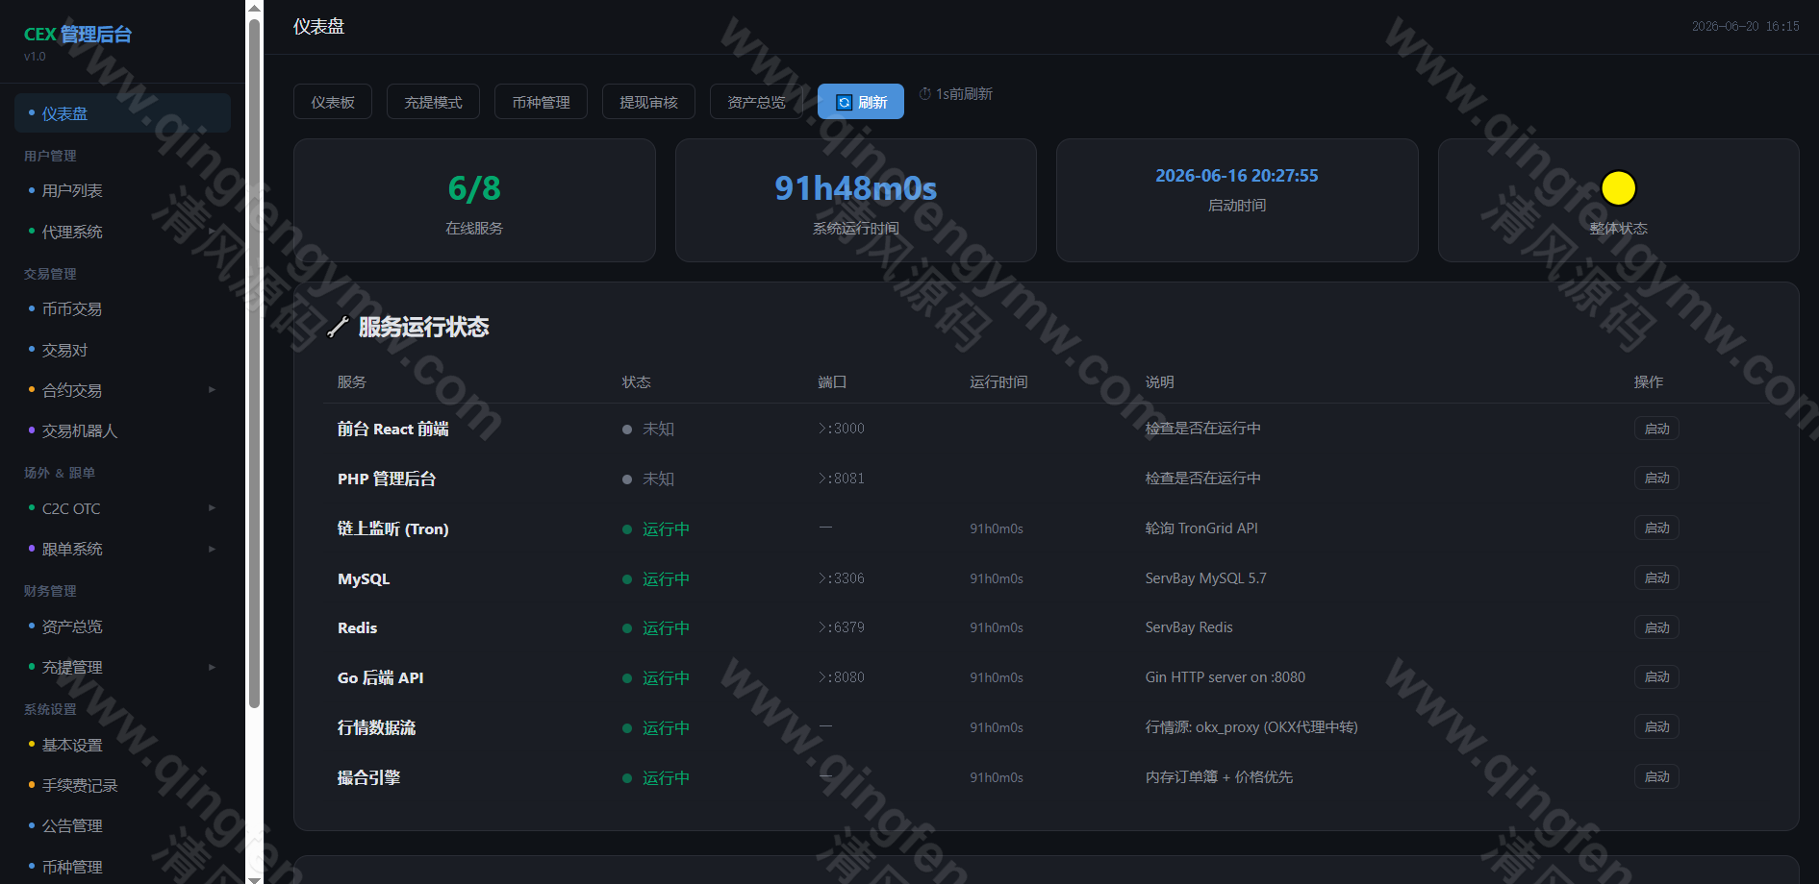Click 行情源: okx_proxy description text

tap(1251, 727)
